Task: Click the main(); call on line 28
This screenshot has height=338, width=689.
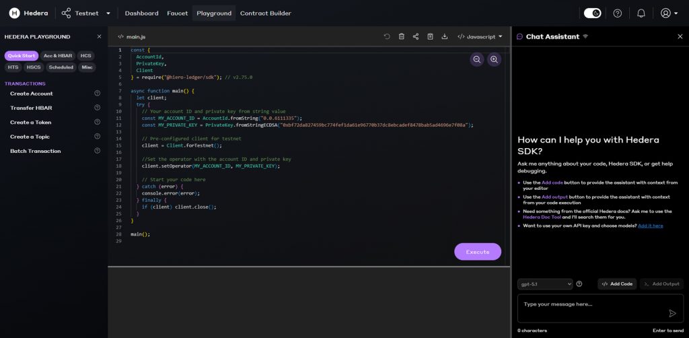Action: coord(140,234)
